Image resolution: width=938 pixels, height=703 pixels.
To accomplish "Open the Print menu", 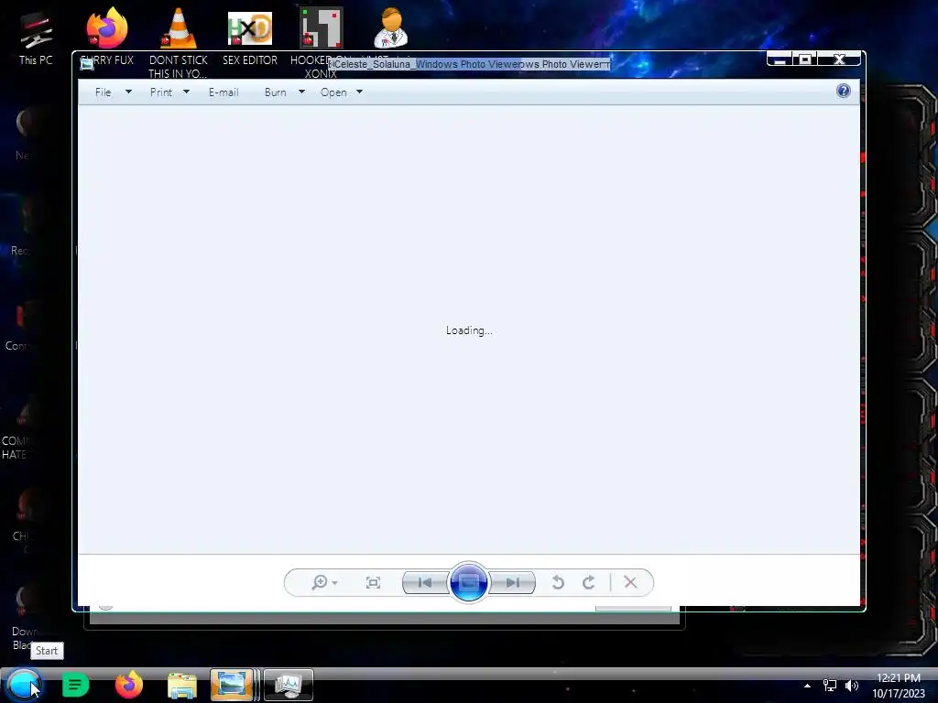I will pyautogui.click(x=161, y=92).
